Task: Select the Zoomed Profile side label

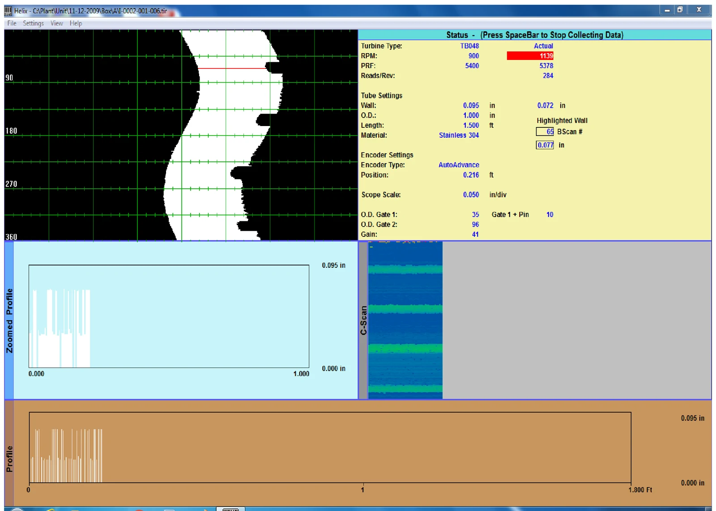Action: 9,320
